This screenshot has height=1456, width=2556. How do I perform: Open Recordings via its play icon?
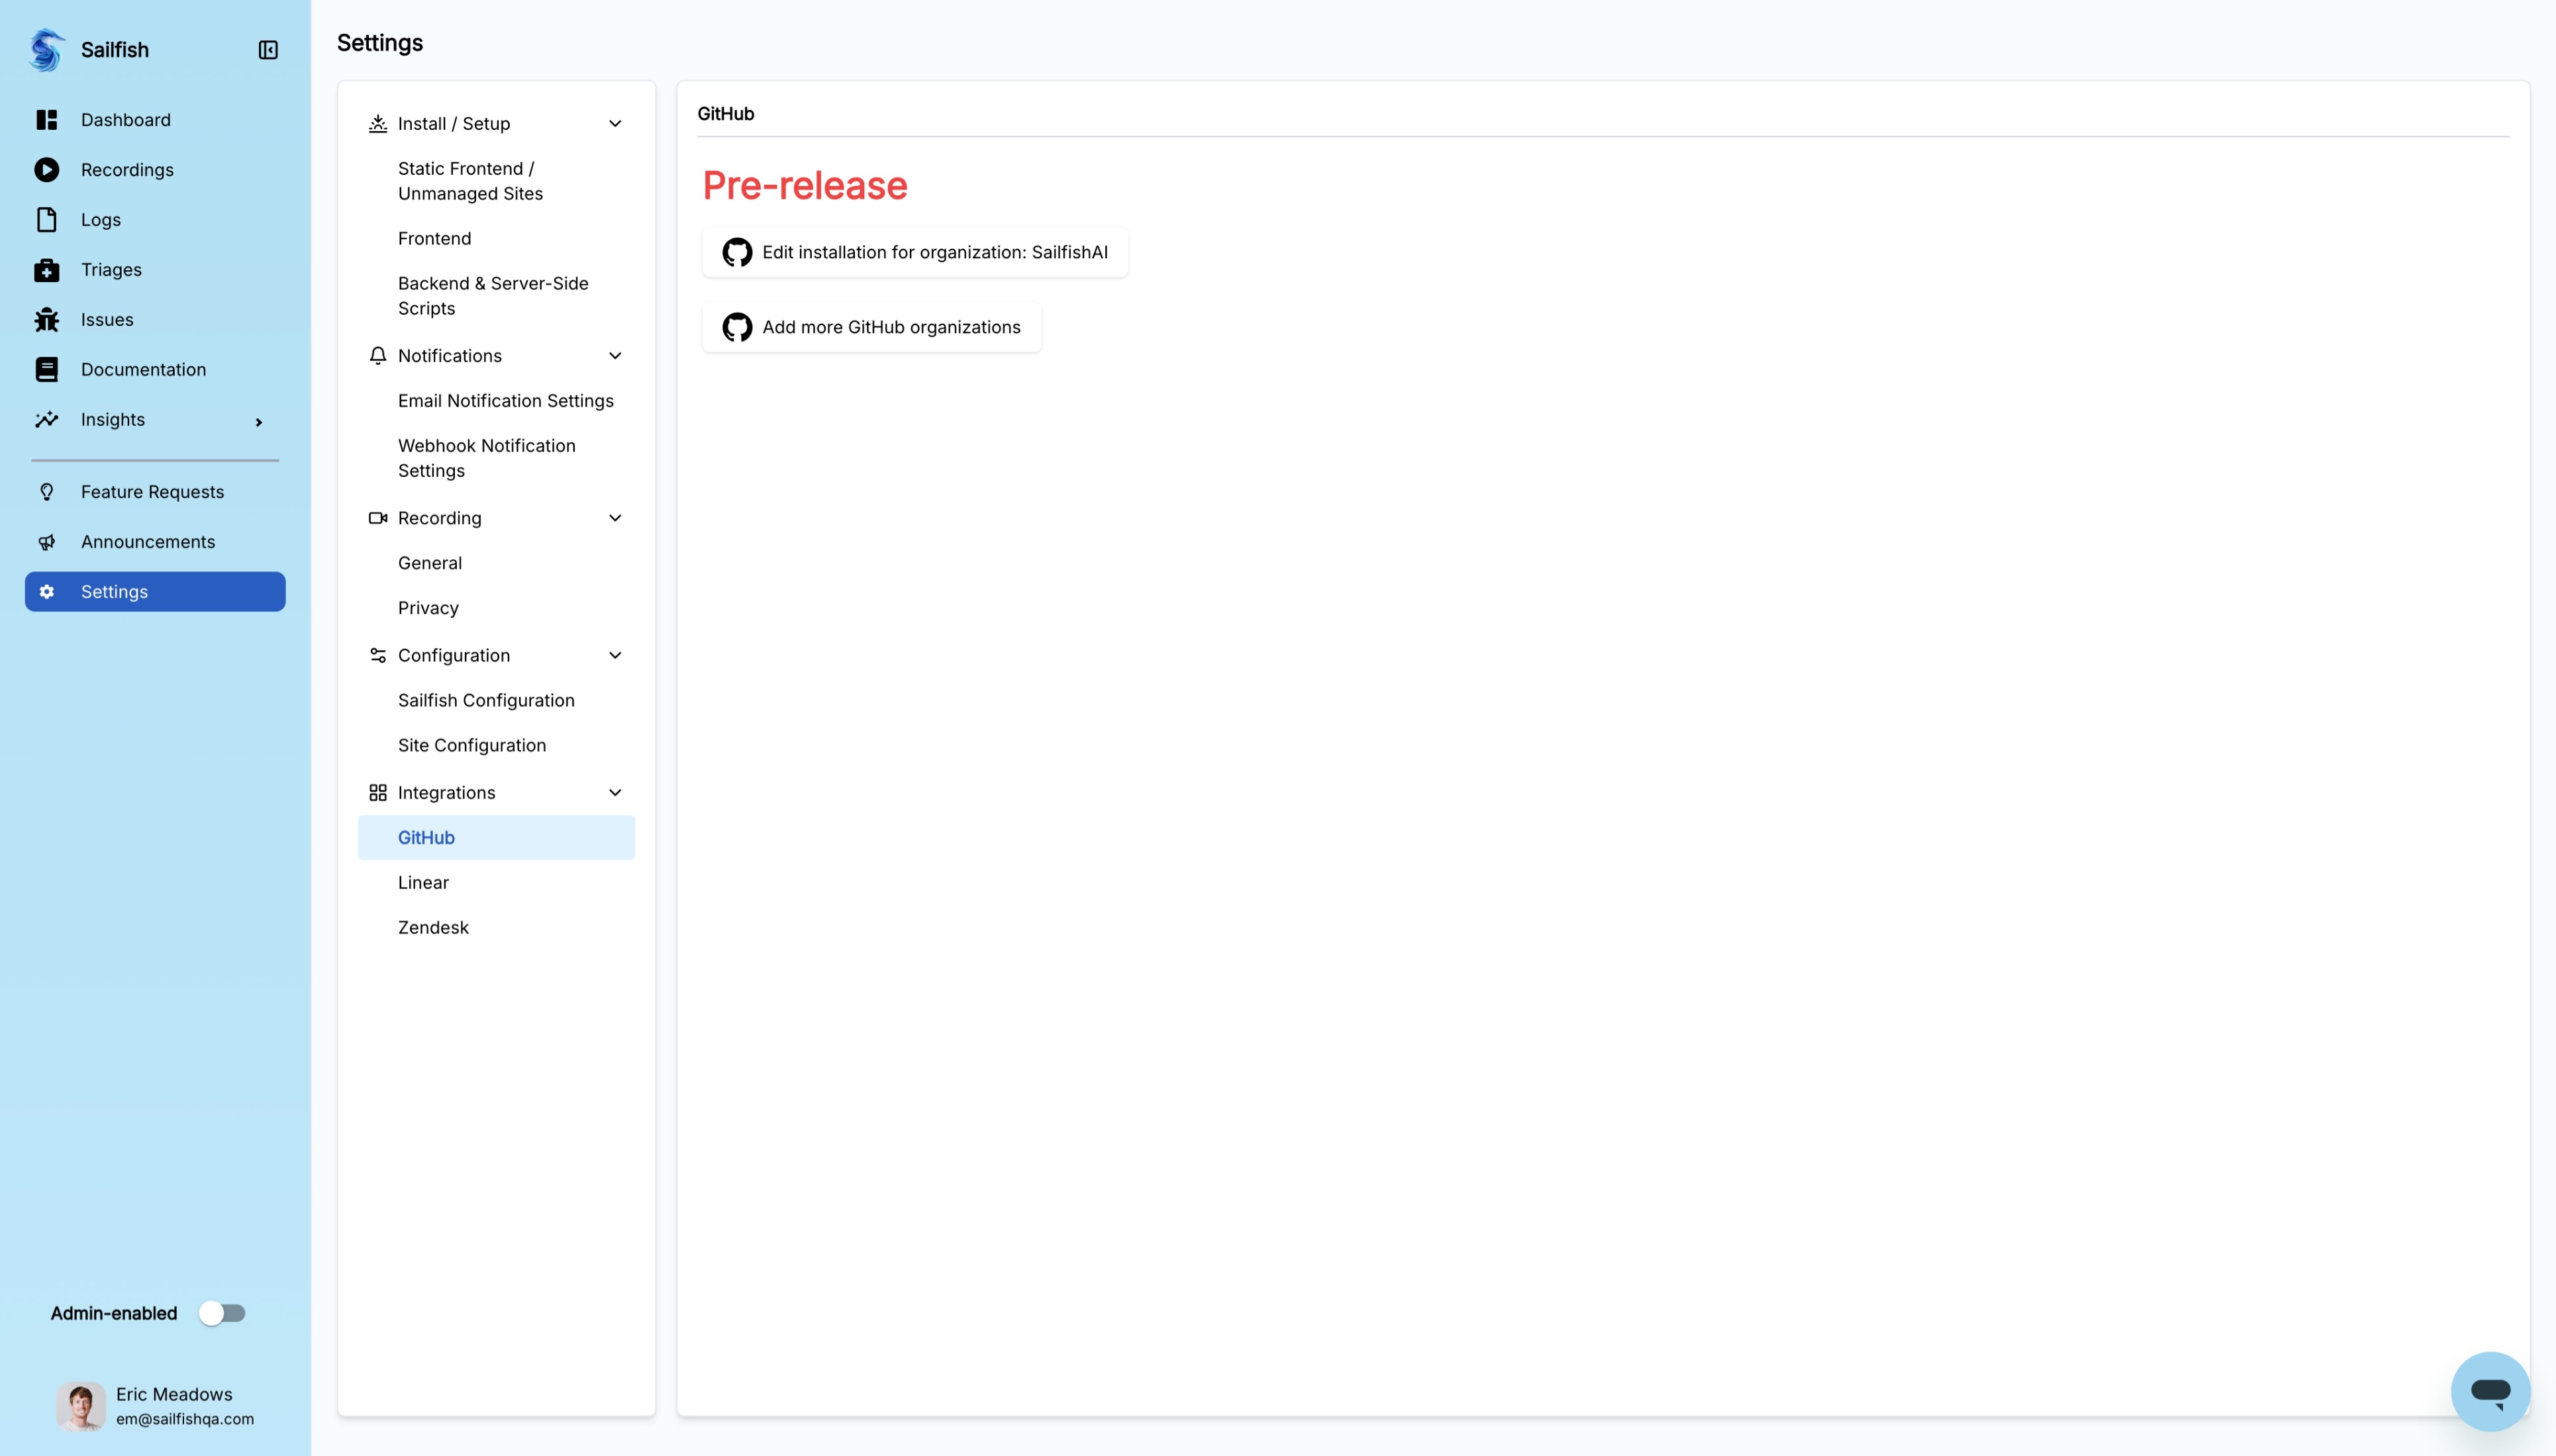(47, 169)
